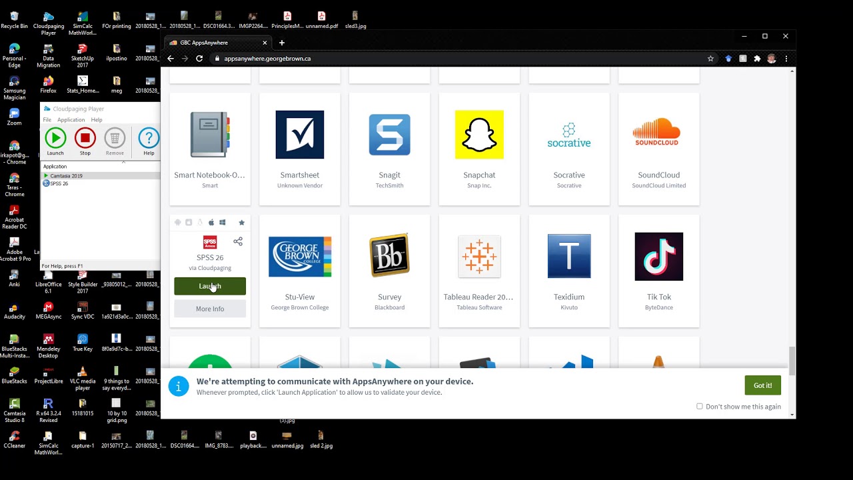Select the Smartsheet app icon

click(300, 135)
